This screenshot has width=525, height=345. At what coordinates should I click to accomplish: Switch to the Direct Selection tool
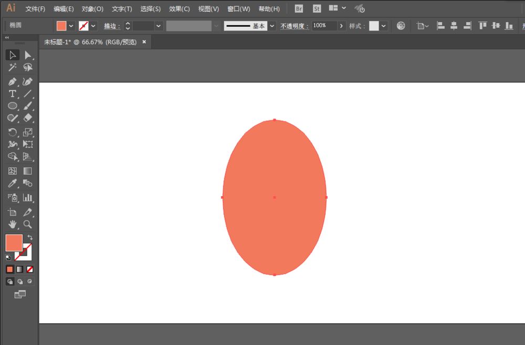coord(28,55)
